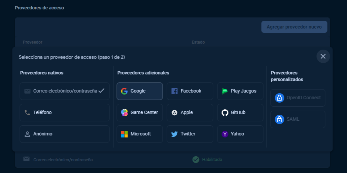
Task: Pick the Game Center provider
Action: [140, 113]
